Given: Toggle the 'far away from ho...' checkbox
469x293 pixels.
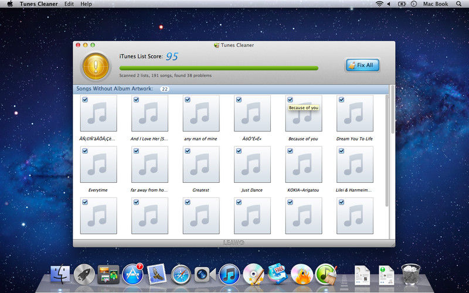Looking at the screenshot, I should (x=137, y=151).
